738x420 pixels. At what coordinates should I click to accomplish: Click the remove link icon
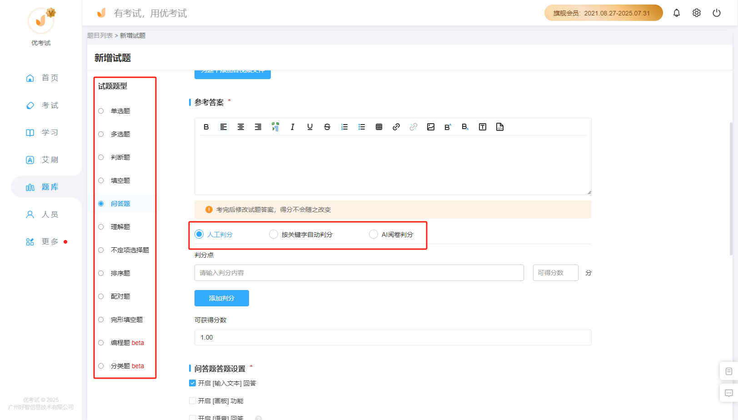click(414, 127)
